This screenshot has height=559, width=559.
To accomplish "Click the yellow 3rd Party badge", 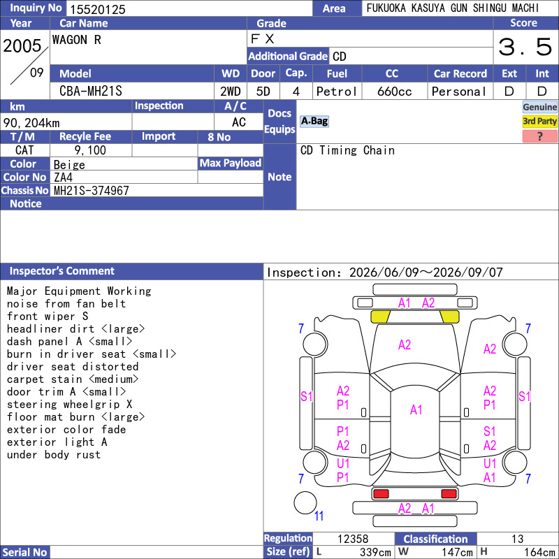I will [x=539, y=121].
